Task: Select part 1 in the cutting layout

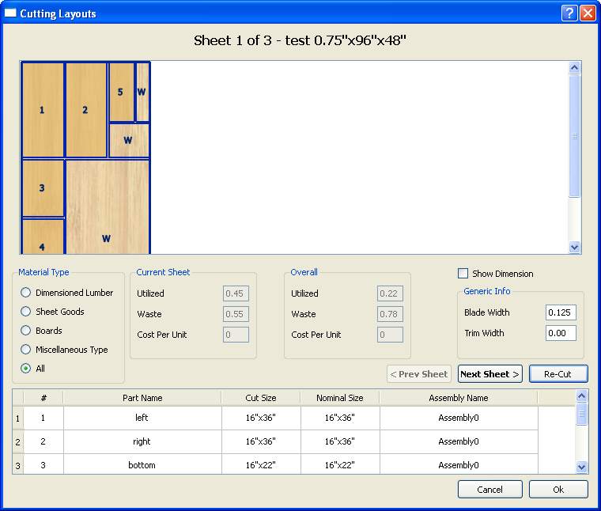Action: coord(43,110)
